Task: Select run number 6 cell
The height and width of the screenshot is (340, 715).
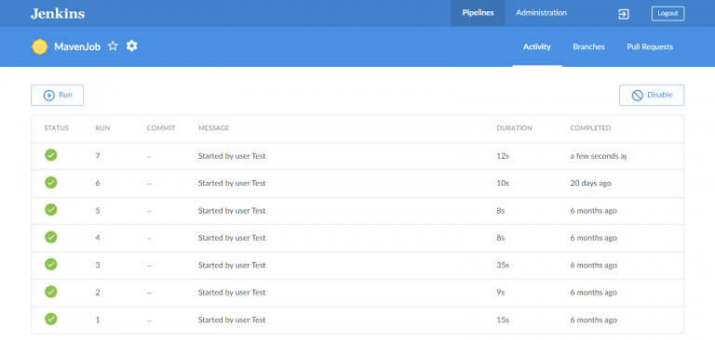Action: pos(98,183)
